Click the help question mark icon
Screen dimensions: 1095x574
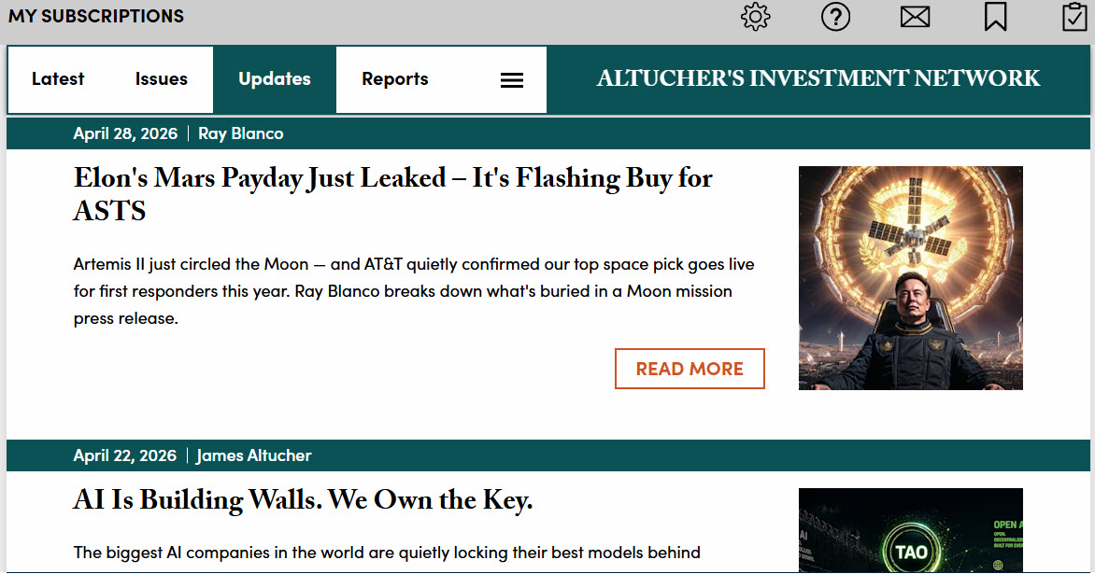pos(835,17)
